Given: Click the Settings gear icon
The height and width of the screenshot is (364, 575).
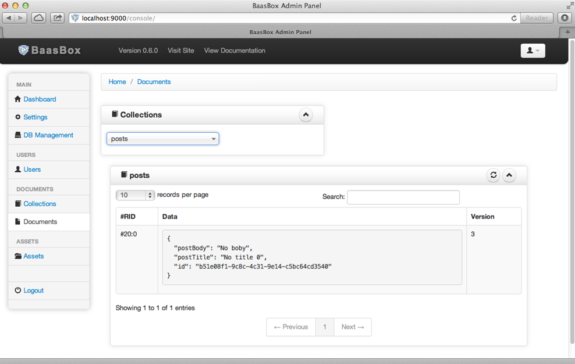Looking at the screenshot, I should pyautogui.click(x=17, y=117).
